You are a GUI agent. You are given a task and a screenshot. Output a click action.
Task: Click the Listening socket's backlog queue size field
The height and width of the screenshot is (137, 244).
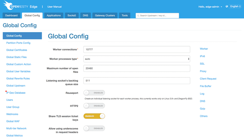click(137, 81)
